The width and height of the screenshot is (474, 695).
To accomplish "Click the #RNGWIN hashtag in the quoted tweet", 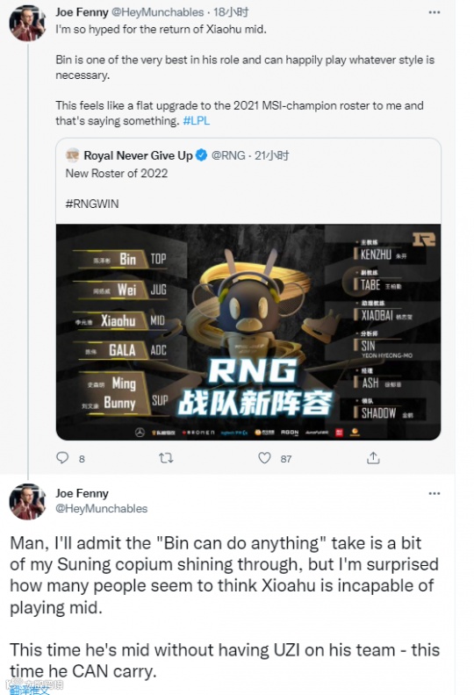I will point(92,204).
